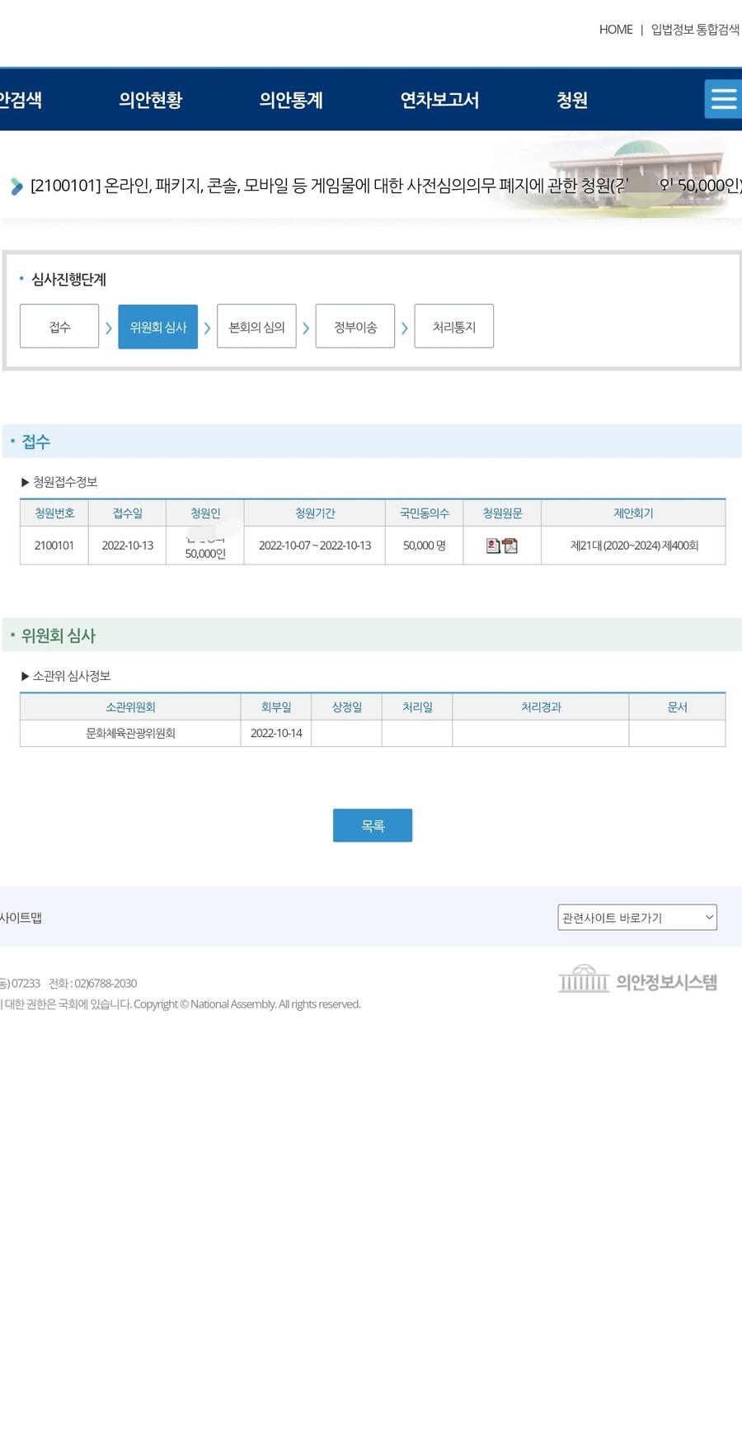Click the 사이트맵 footer link

click(21, 918)
